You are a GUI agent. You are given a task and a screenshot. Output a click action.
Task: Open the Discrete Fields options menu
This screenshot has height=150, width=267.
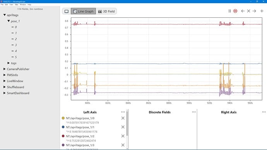point(194,112)
